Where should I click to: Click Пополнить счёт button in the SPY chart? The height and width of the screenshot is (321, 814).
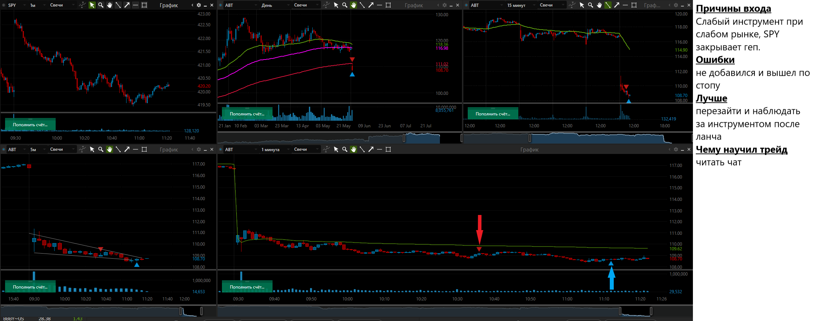(30, 124)
